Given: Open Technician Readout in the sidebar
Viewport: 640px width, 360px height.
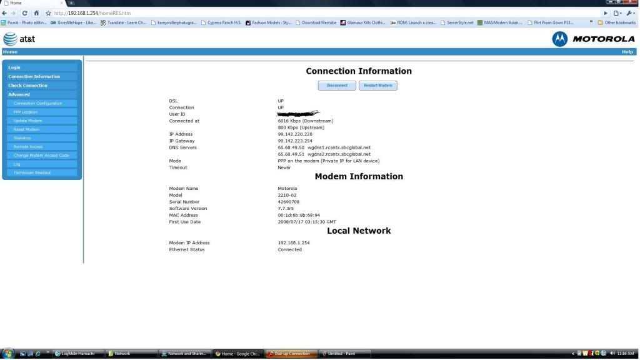Looking at the screenshot, I should click(x=42, y=172).
